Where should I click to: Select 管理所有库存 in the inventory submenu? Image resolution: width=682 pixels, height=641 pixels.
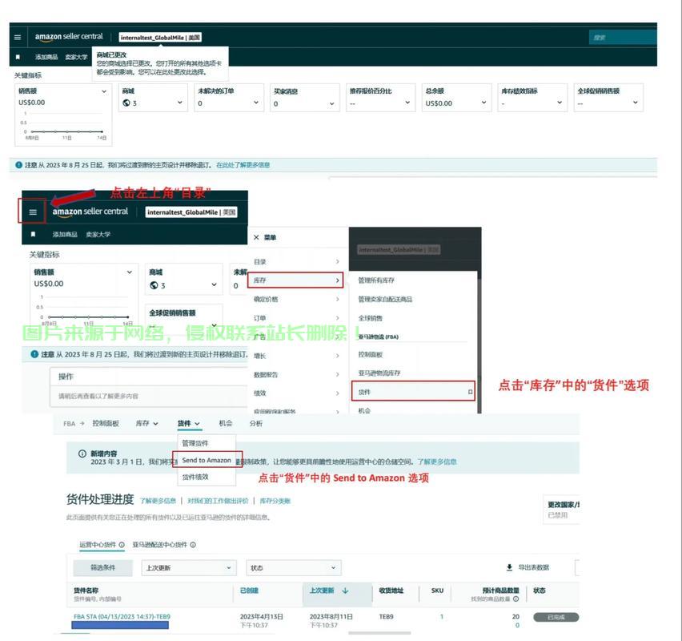[x=376, y=280]
